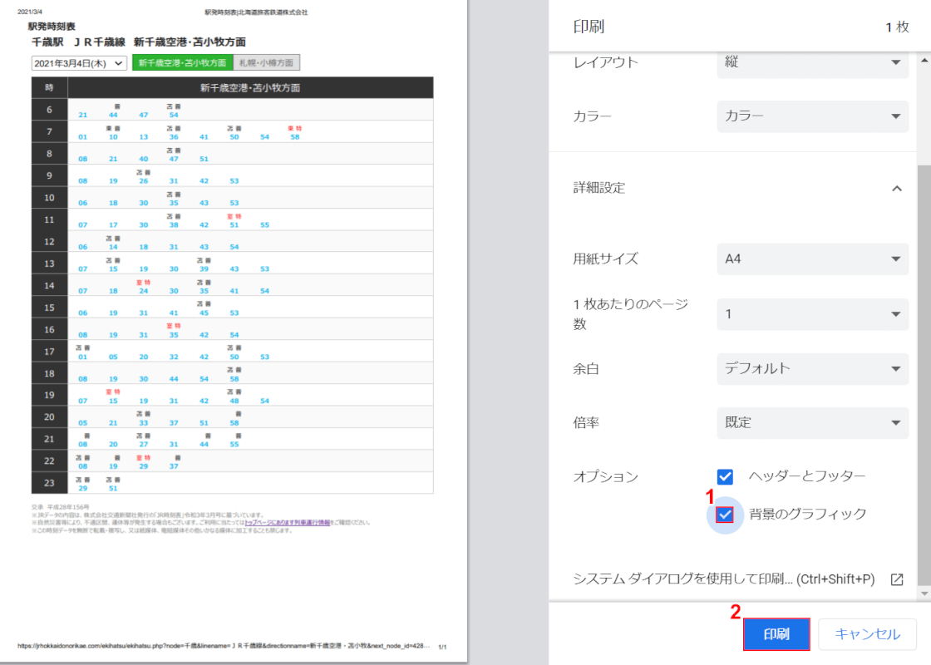The width and height of the screenshot is (931, 665).
Task: Open external link icon for system dialog print
Action: tap(897, 579)
